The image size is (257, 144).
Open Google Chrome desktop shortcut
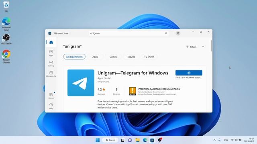6,56
